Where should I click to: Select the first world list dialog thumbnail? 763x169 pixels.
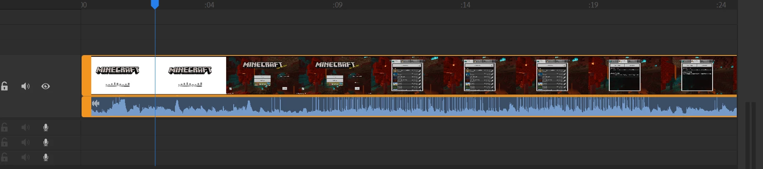click(407, 75)
